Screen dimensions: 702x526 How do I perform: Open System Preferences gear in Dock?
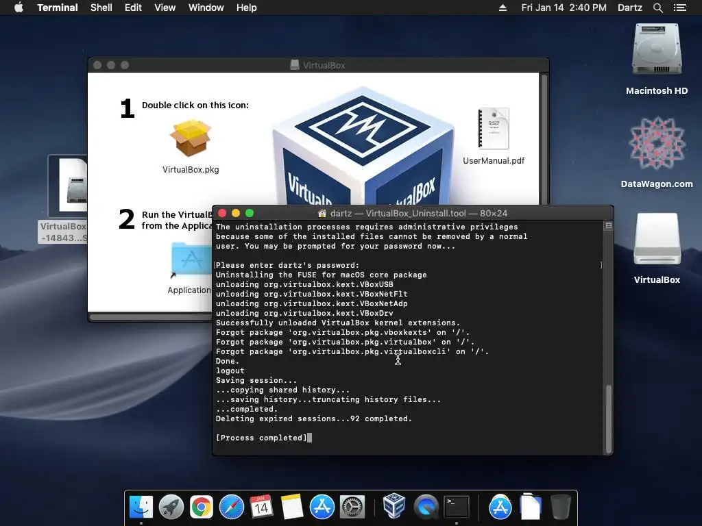click(352, 508)
